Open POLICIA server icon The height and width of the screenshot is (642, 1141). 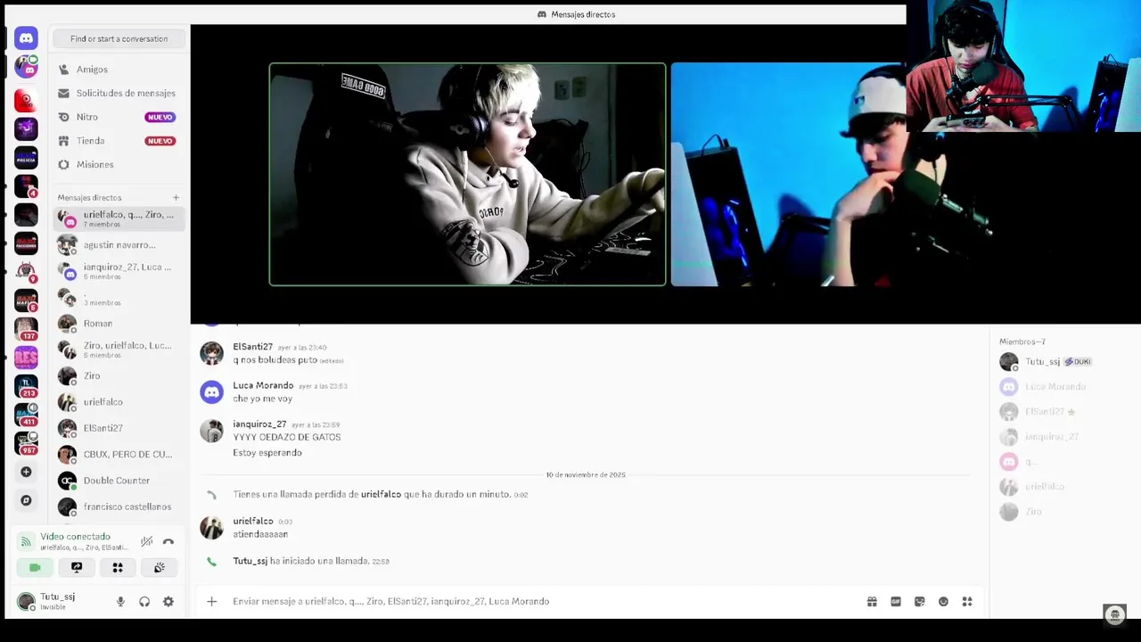point(26,157)
